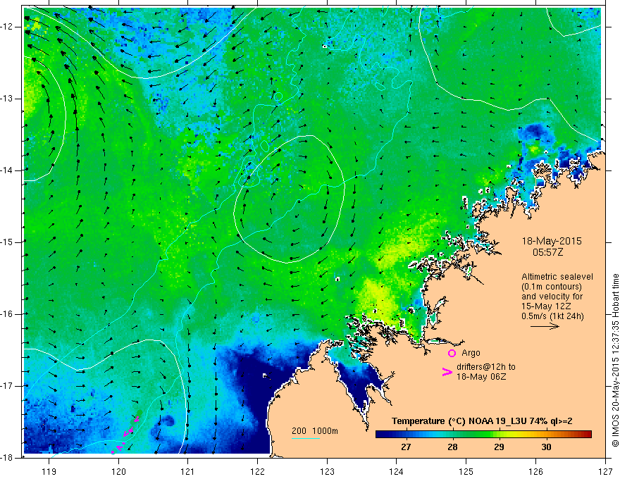The image size is (620, 479).
Task: Click the 122 longitude axis label
Action: click(x=257, y=471)
